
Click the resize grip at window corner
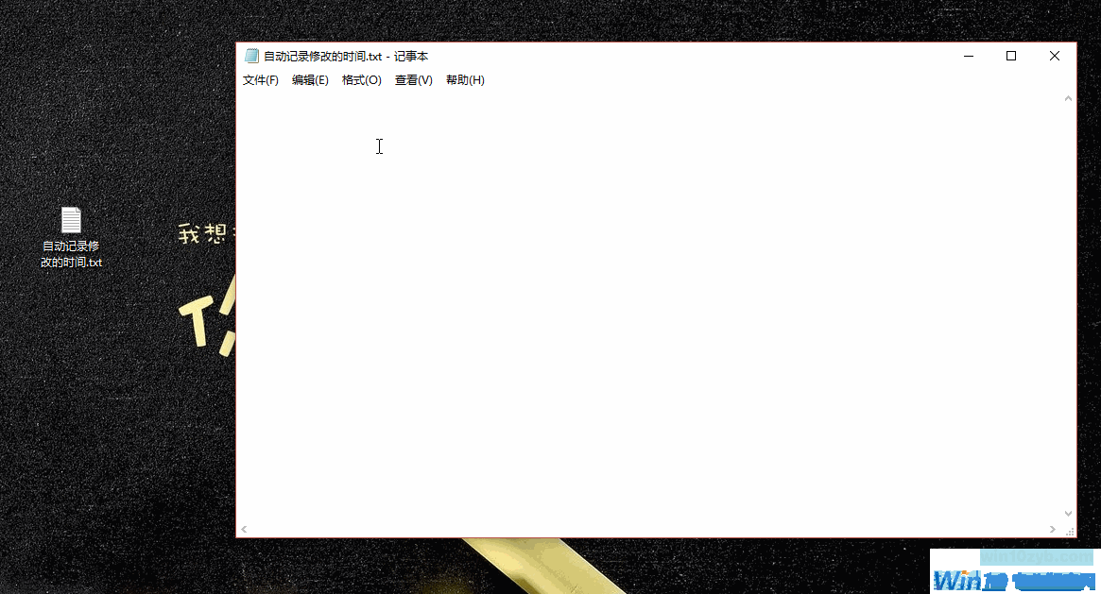[x=1070, y=532]
